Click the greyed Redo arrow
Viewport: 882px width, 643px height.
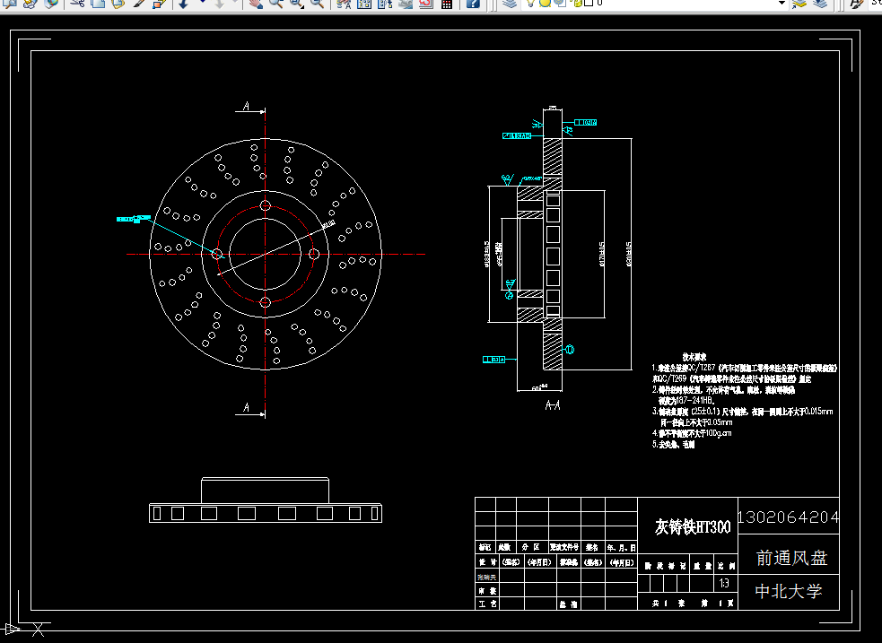(220, 3)
